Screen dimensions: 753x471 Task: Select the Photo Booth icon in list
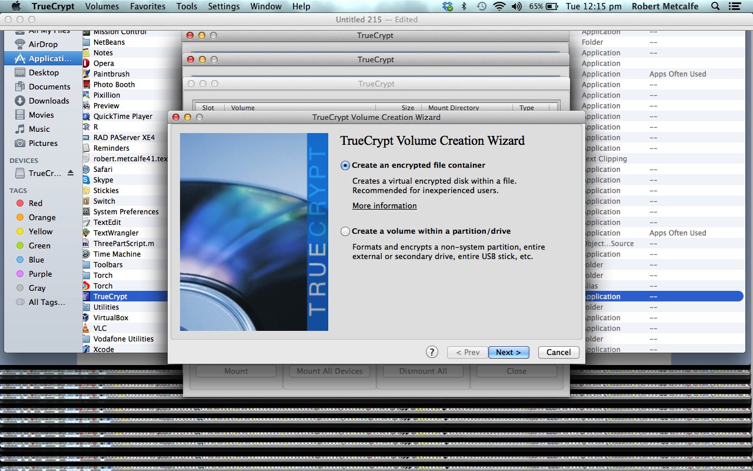(86, 84)
